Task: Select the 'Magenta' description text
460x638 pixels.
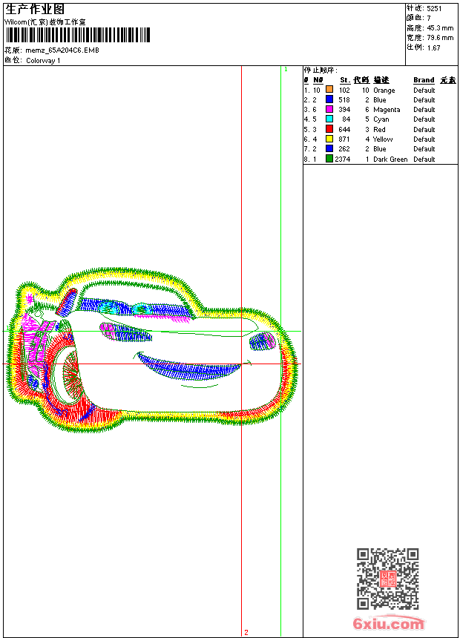Action: pos(387,110)
